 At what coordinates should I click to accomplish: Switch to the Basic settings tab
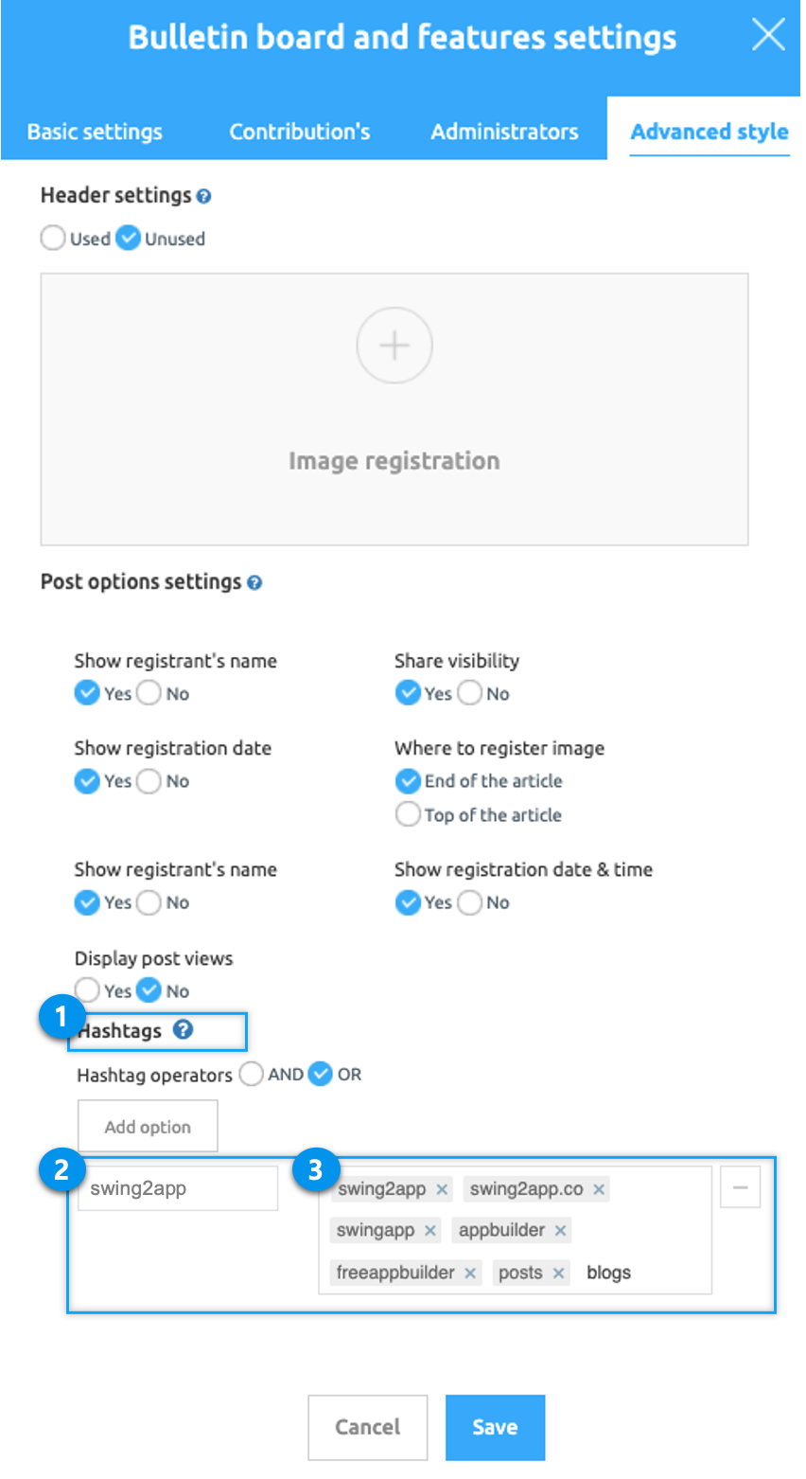coord(95,132)
